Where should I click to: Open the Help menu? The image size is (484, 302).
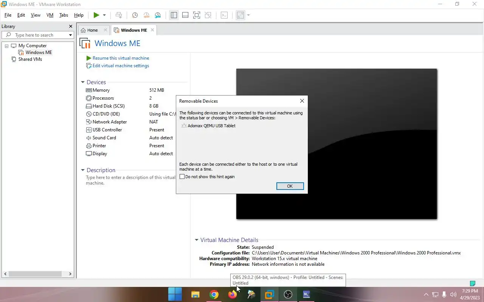(79, 15)
